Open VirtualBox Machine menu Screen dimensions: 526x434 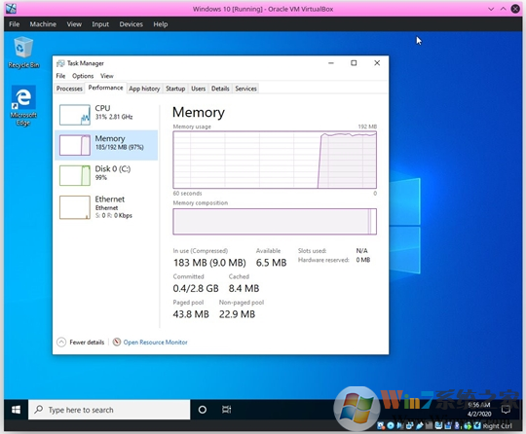point(43,24)
